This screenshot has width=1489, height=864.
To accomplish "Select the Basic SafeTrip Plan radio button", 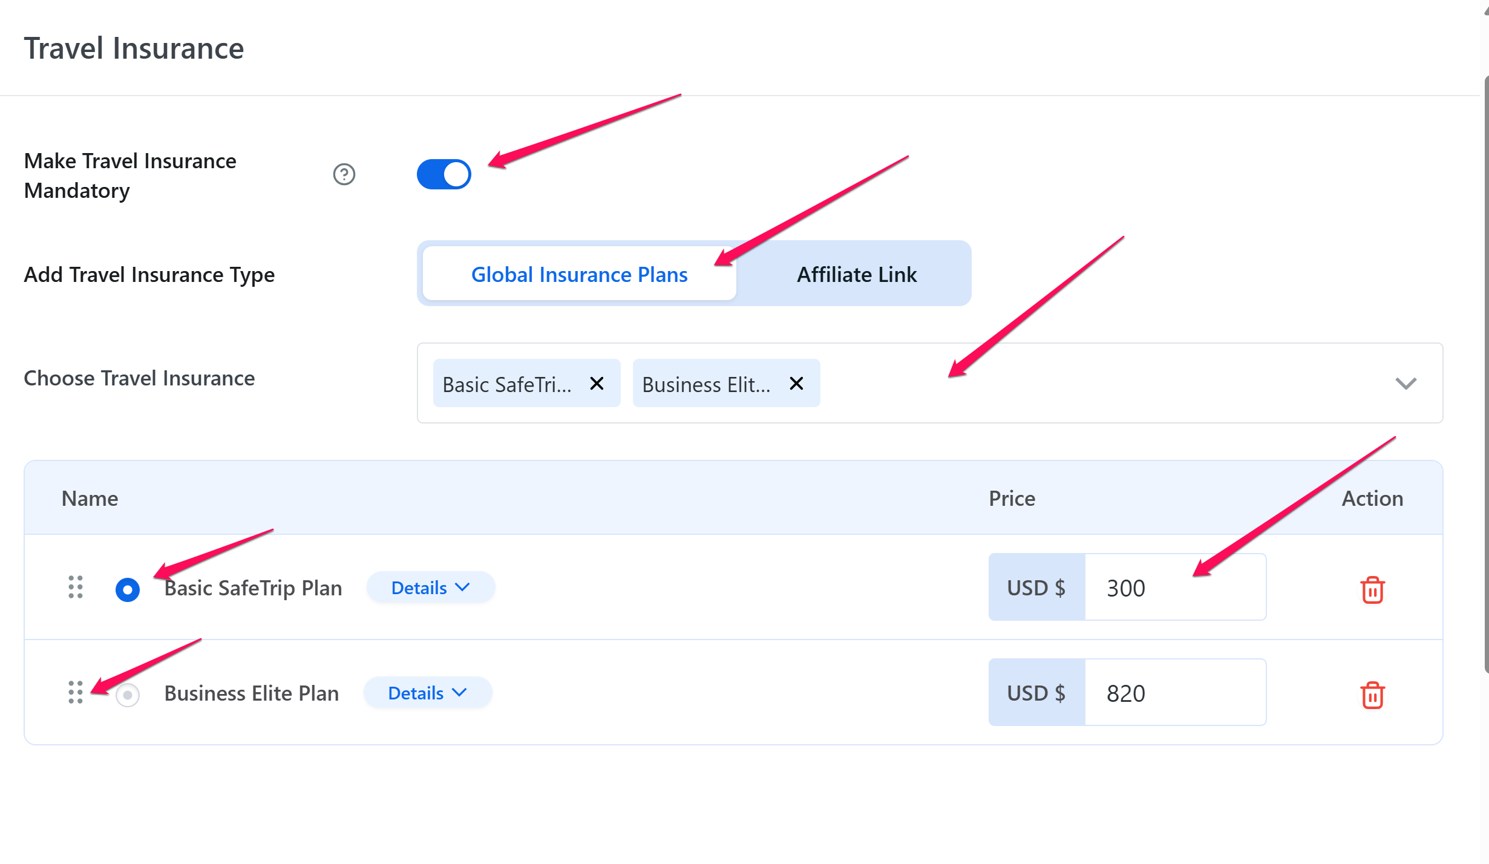I will point(128,589).
